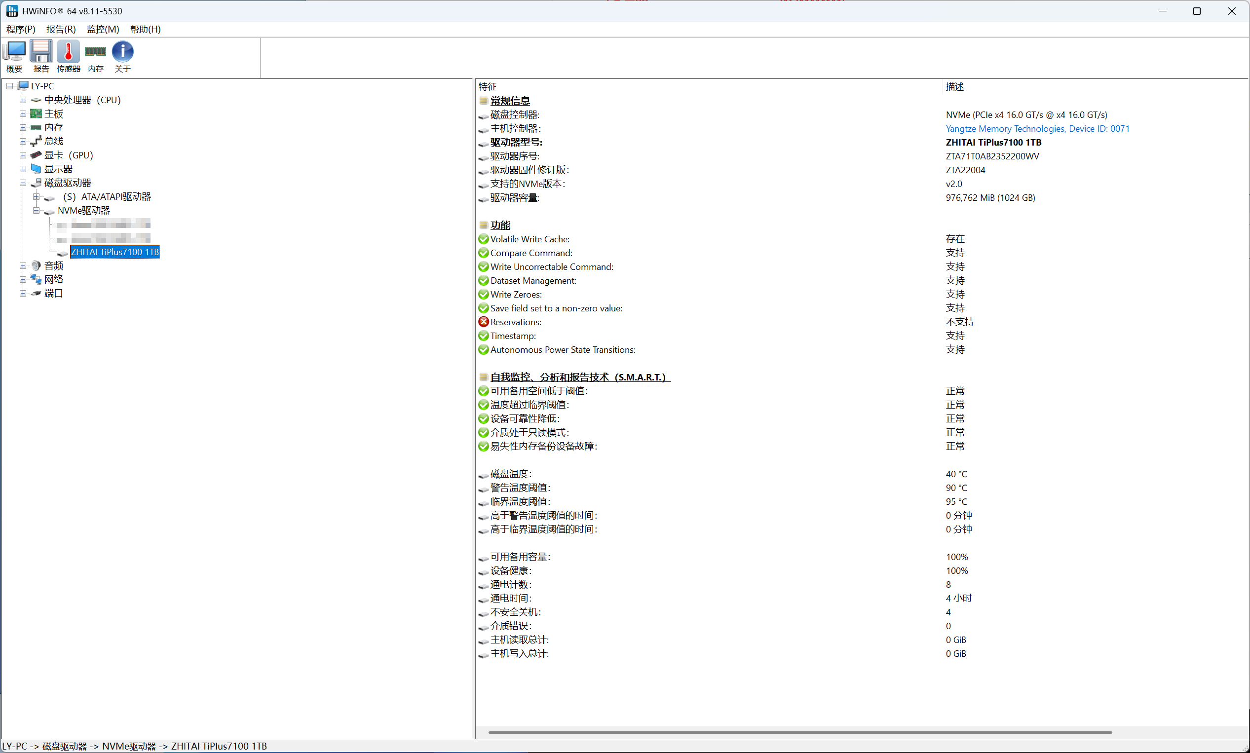Screen dimensions: 1250x753
Task: Open the 概要 summary toolbar icon
Action: (x=14, y=56)
